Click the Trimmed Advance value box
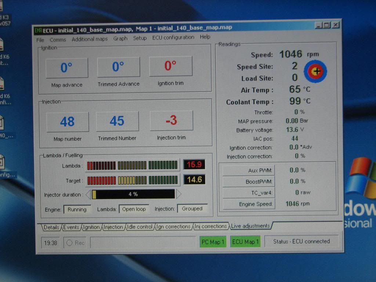The width and height of the screenshot is (376, 282). pos(119,67)
